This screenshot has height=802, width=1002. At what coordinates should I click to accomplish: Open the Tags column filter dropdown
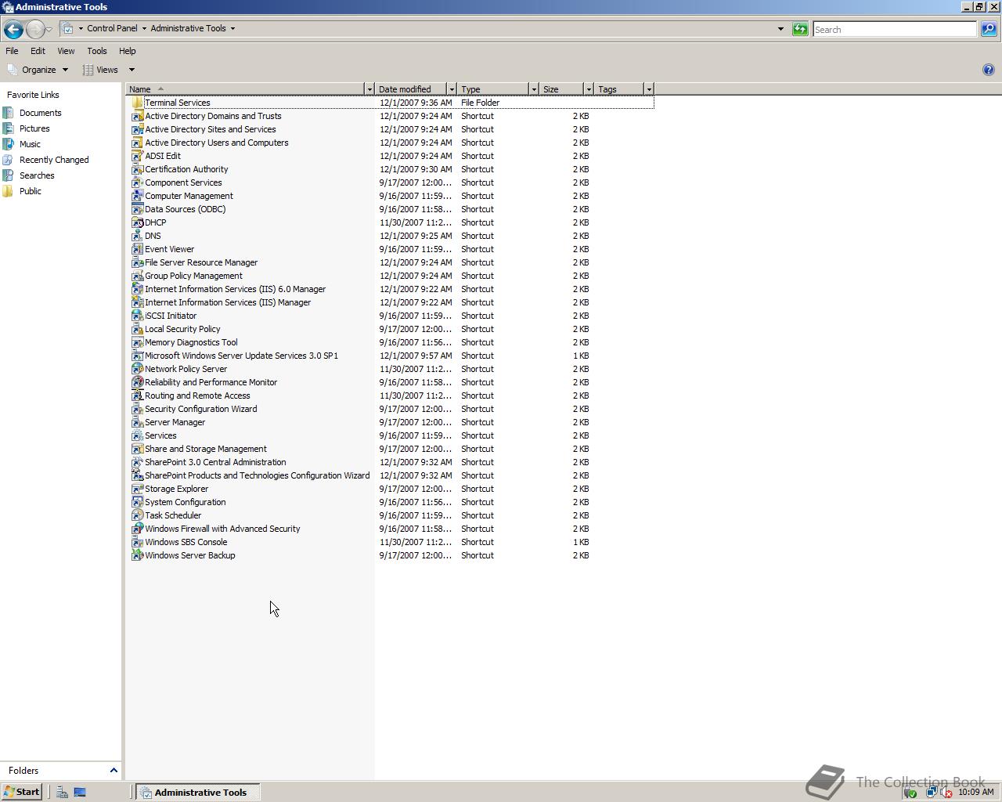pos(649,89)
